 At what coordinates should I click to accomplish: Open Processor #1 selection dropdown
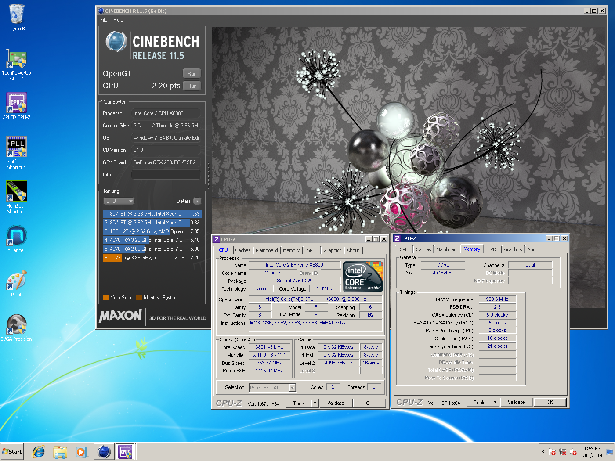272,388
